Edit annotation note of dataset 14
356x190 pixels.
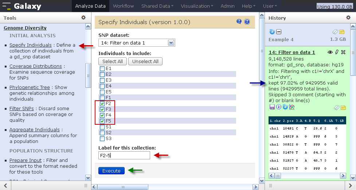pyautogui.click(x=343, y=107)
